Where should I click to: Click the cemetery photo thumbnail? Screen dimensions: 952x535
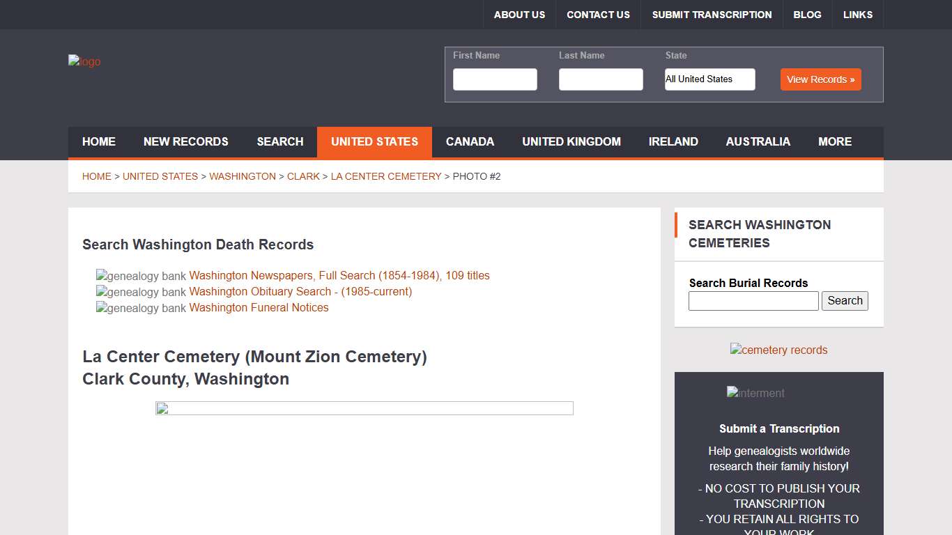pyautogui.click(x=364, y=408)
